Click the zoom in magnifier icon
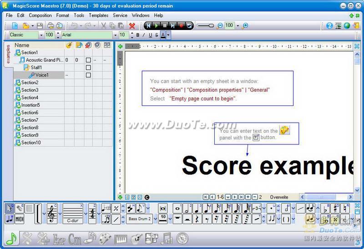Viewport: 364px width, 249px height. coord(245,25)
